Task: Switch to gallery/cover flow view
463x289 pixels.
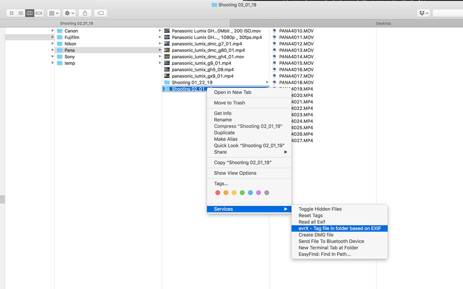Action: 39,13
